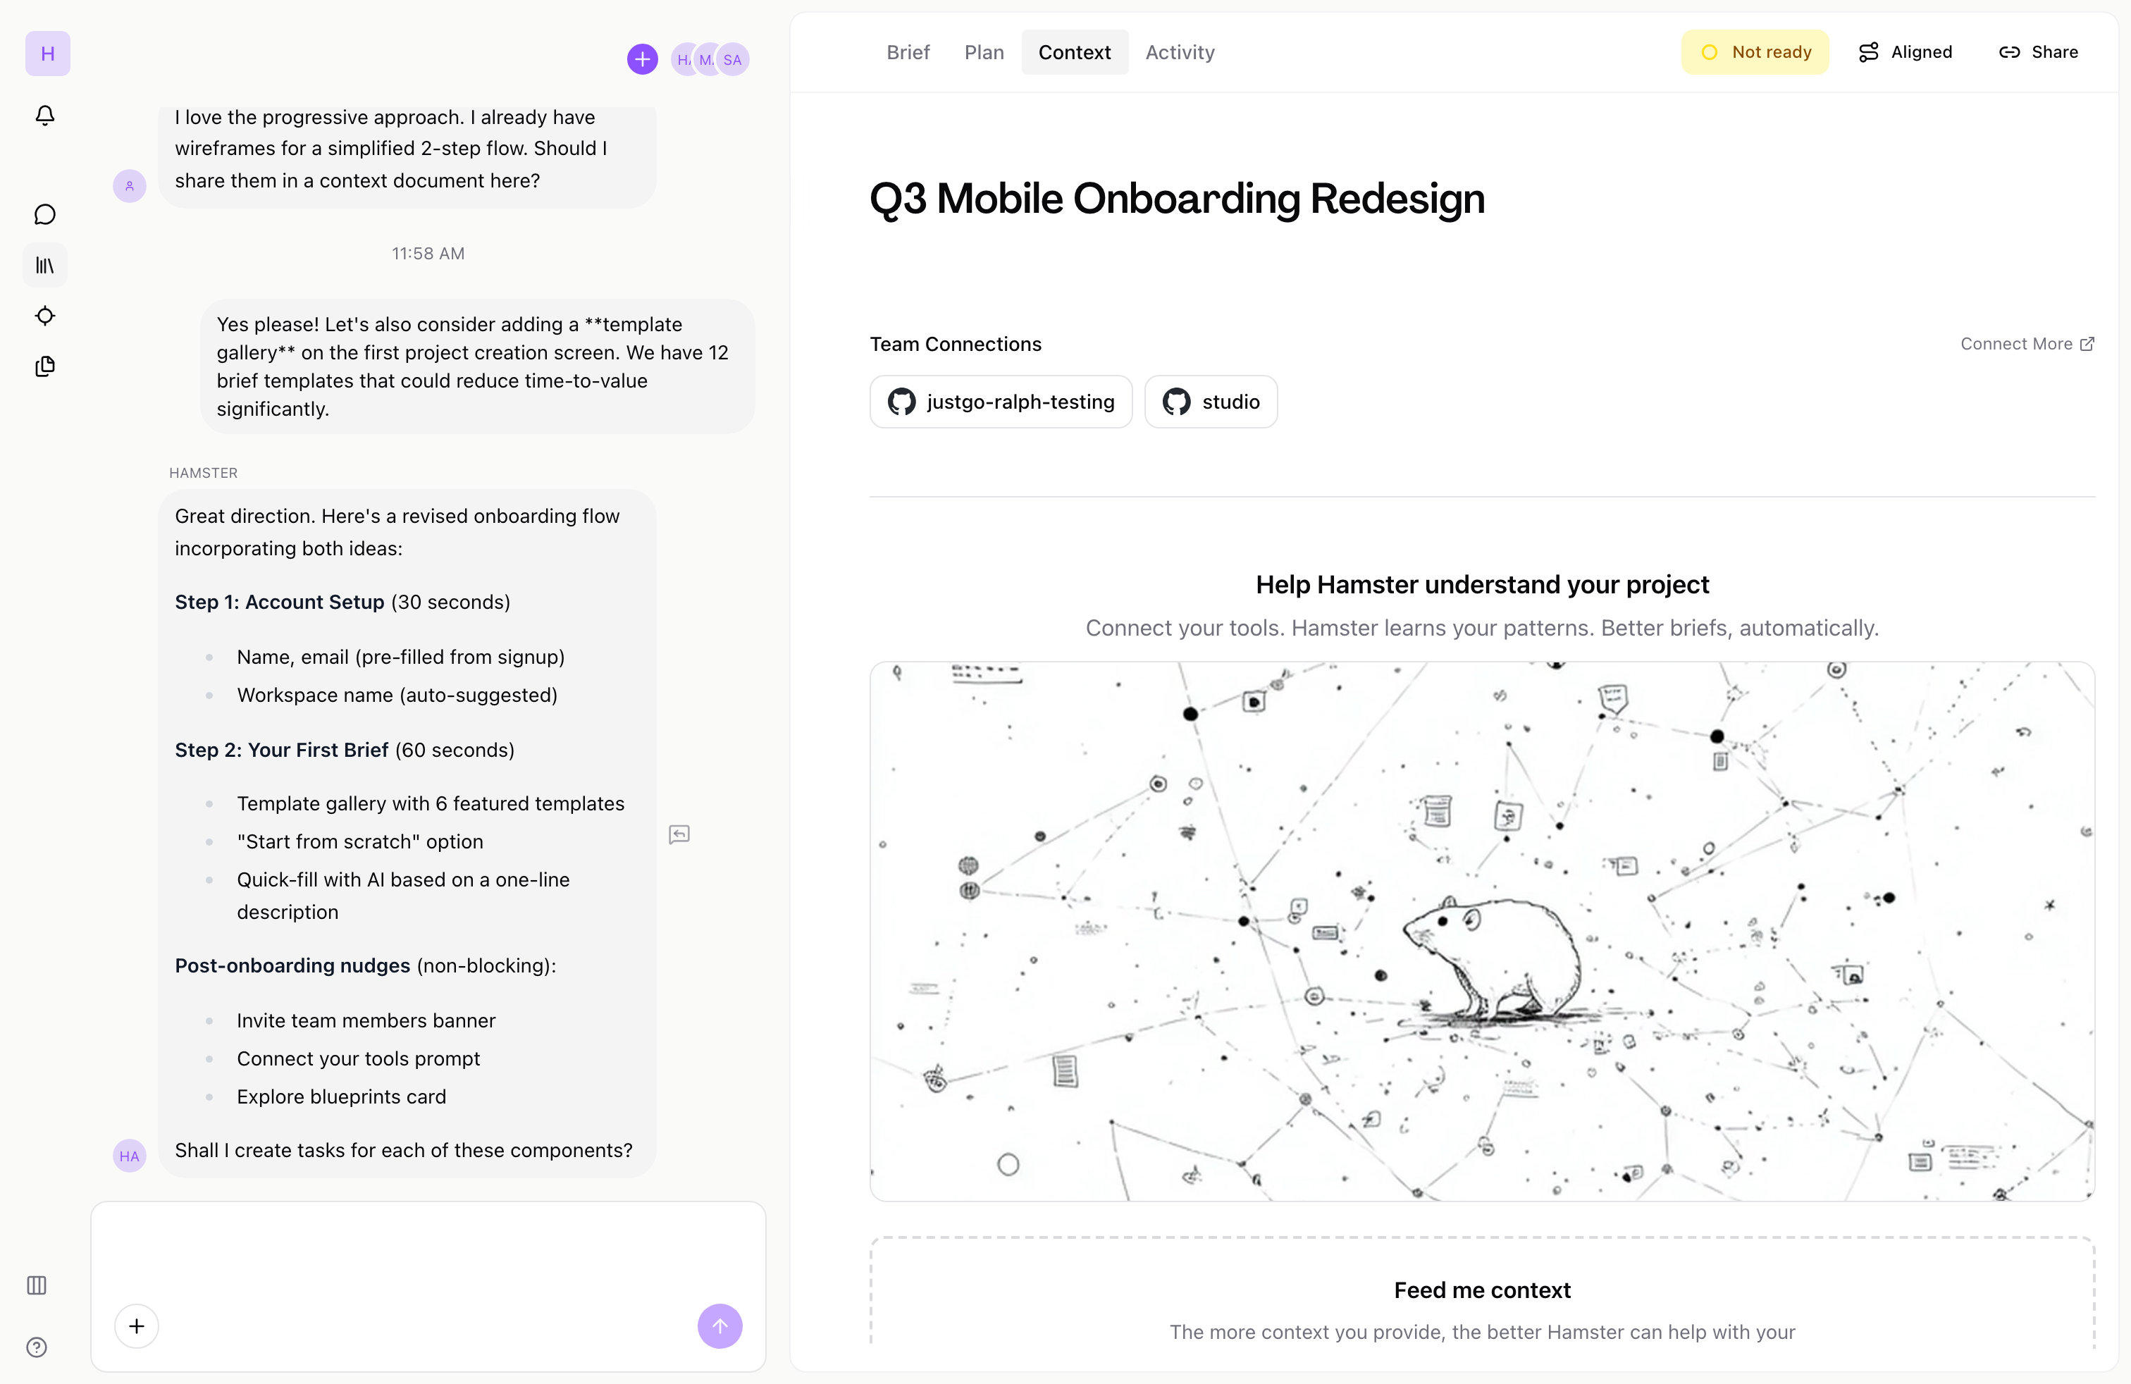Open the documents copy icon in sidebar

(x=45, y=366)
